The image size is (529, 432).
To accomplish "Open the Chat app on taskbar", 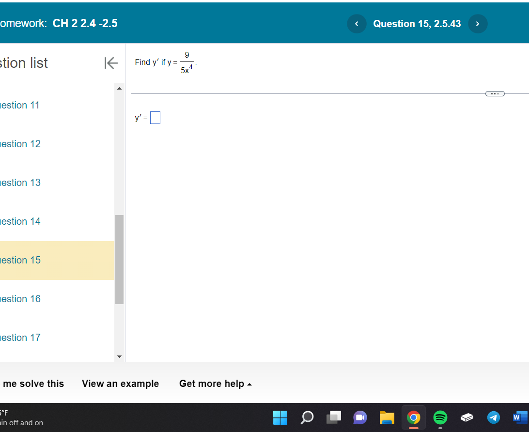I will (x=360, y=417).
